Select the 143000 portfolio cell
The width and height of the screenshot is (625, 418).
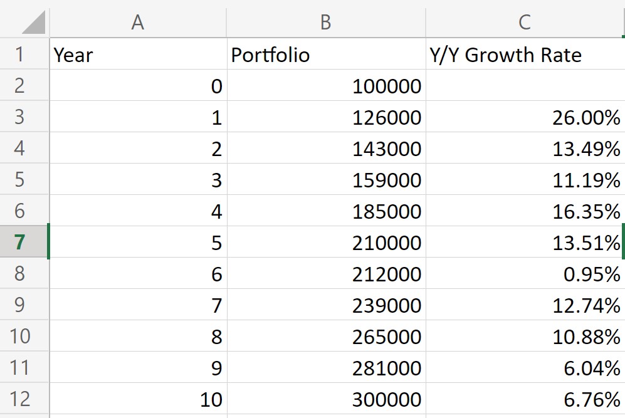point(326,148)
